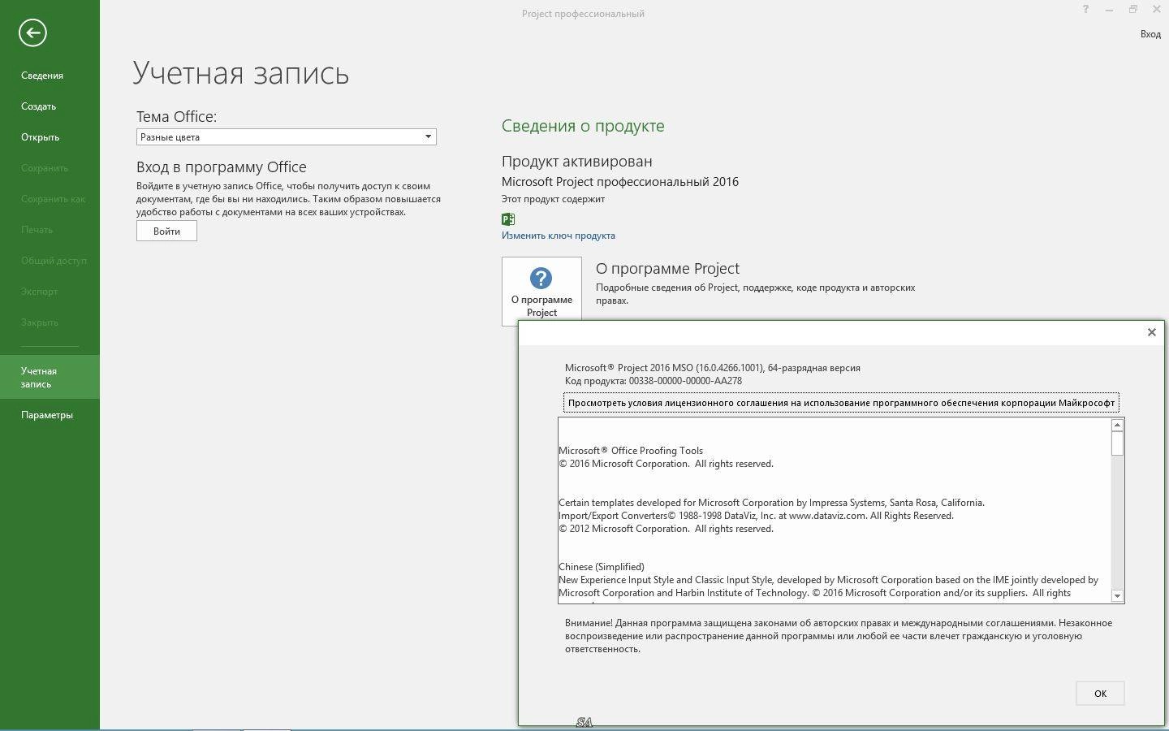The height and width of the screenshot is (731, 1169).
Task: Open the Создать section in sidebar
Action: click(x=37, y=106)
